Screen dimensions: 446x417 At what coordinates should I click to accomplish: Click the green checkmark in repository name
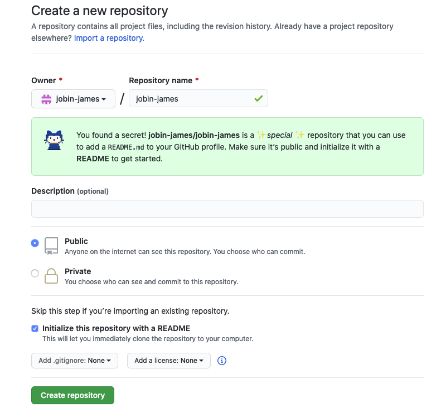click(x=259, y=99)
